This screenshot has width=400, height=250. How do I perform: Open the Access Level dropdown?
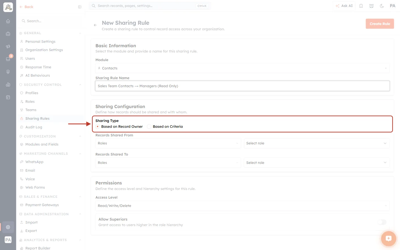(242, 206)
